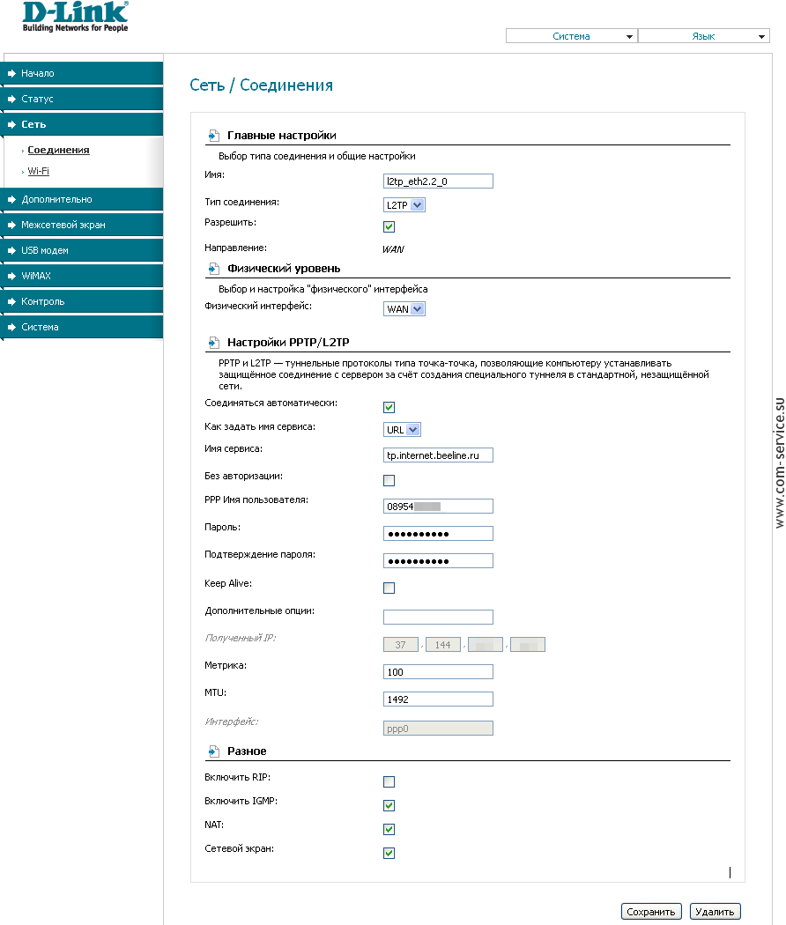Click the Подтверждение пароля field

coord(438,560)
